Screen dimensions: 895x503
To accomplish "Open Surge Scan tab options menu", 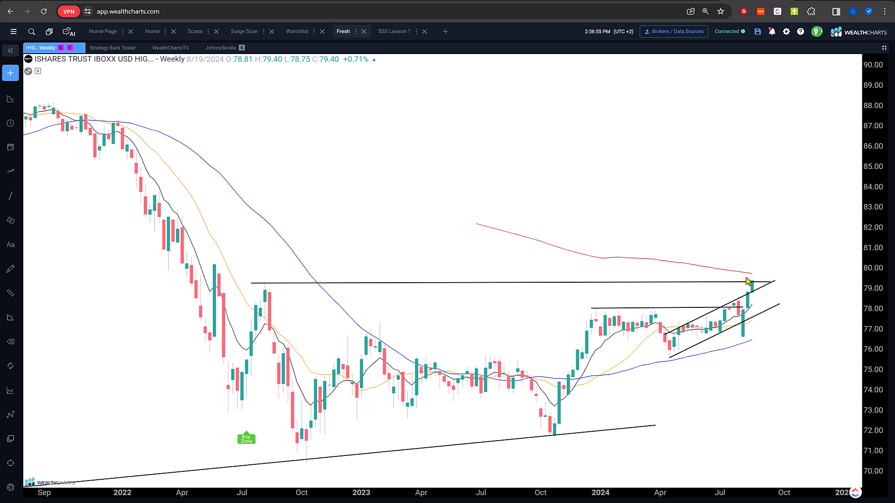I will [263, 32].
